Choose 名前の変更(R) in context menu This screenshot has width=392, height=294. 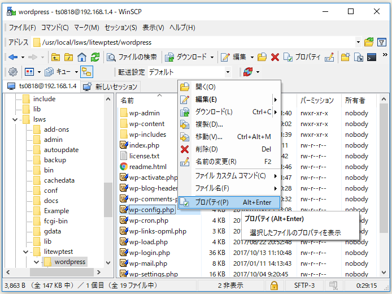(x=229, y=162)
